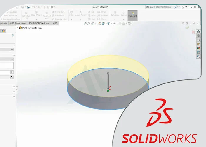This screenshot has height=147, width=206.
Task: Select the Shell command
Action: tap(92, 19)
